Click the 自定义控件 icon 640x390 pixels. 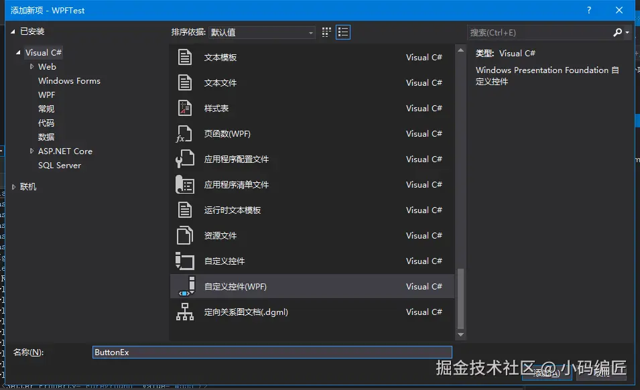[x=185, y=261]
